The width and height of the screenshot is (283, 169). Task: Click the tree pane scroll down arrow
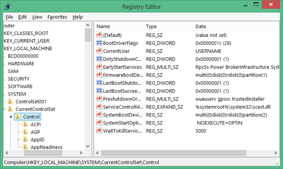(x=88, y=146)
